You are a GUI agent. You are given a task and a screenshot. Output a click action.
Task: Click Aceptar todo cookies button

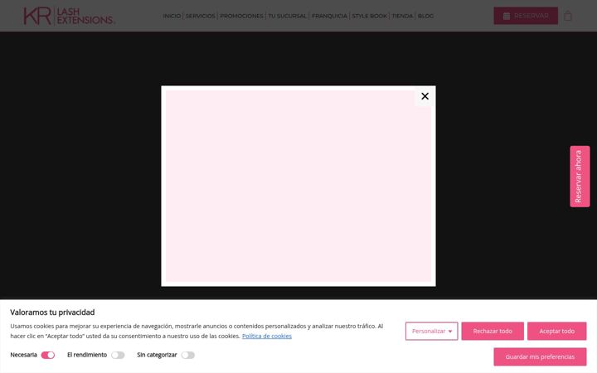pos(556,331)
